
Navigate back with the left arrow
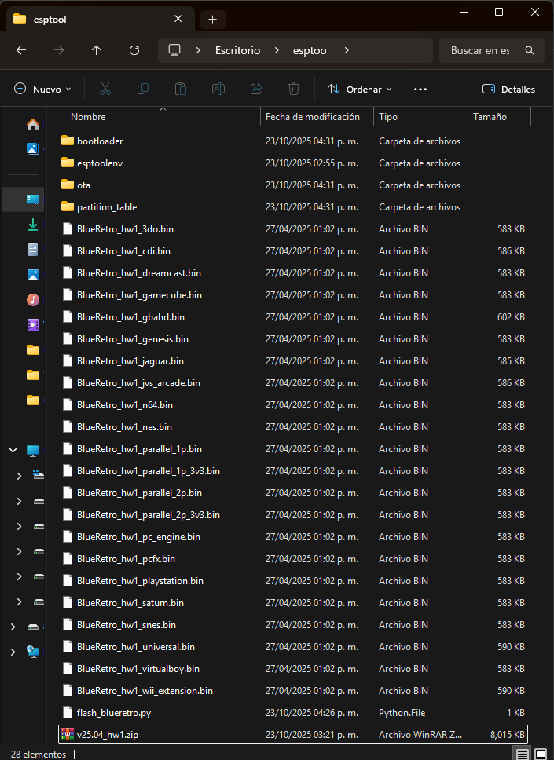(21, 50)
